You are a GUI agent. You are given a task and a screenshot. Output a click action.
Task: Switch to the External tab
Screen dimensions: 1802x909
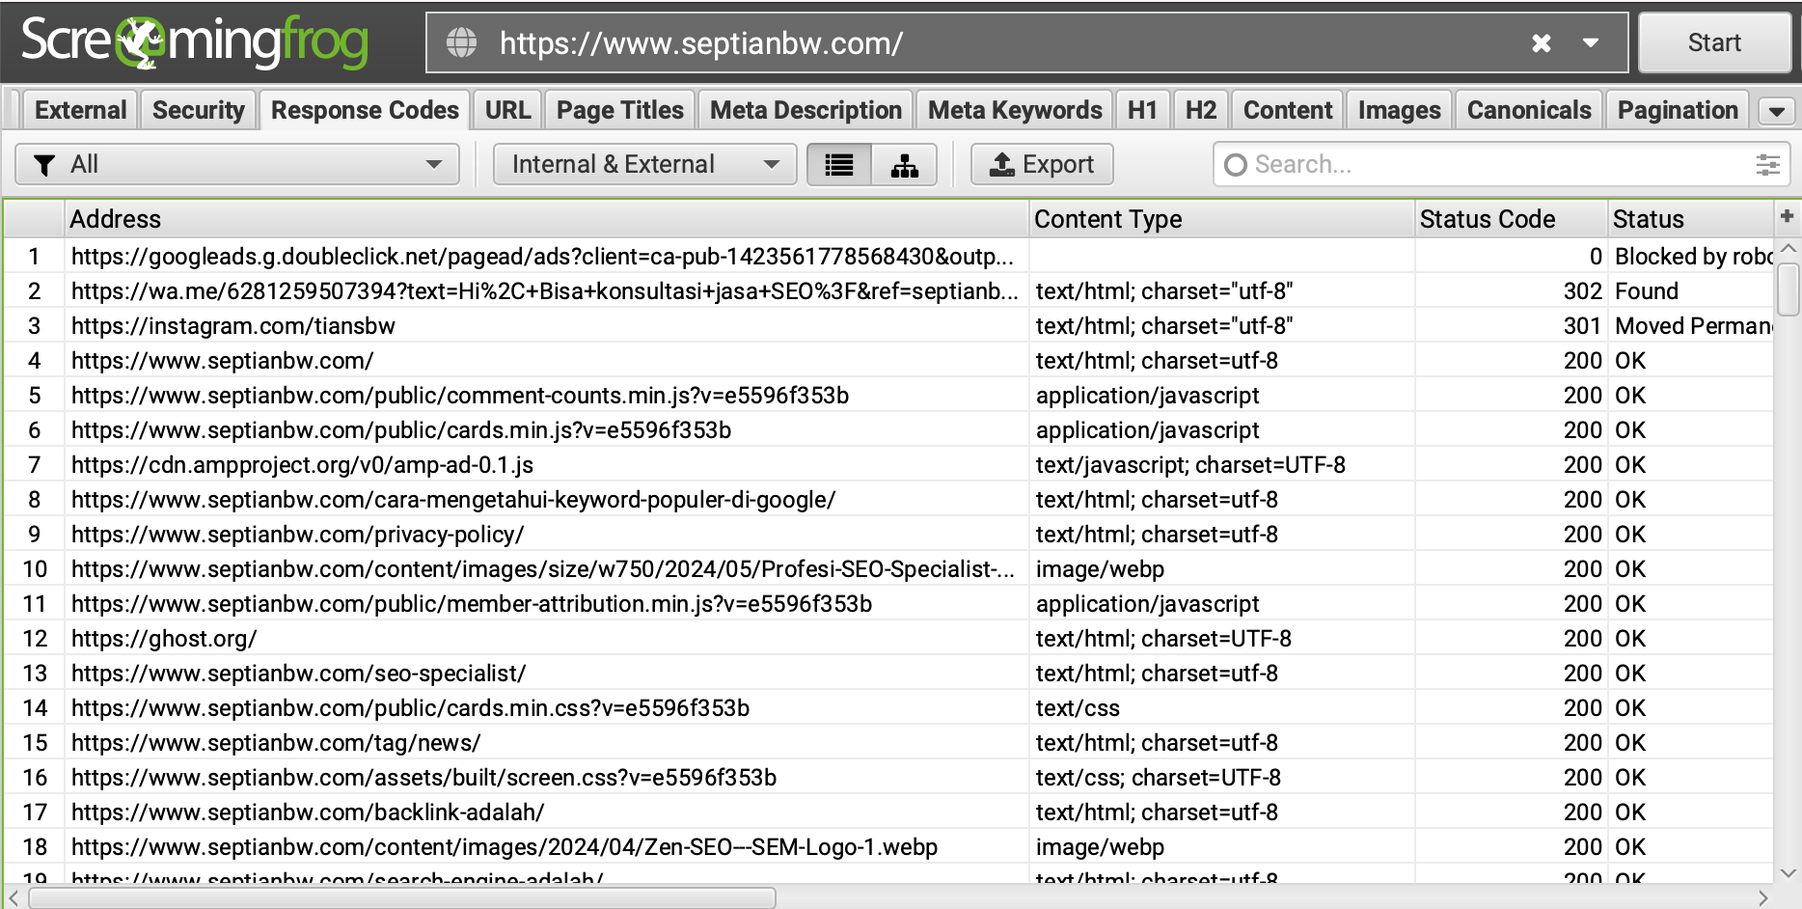pyautogui.click(x=80, y=110)
